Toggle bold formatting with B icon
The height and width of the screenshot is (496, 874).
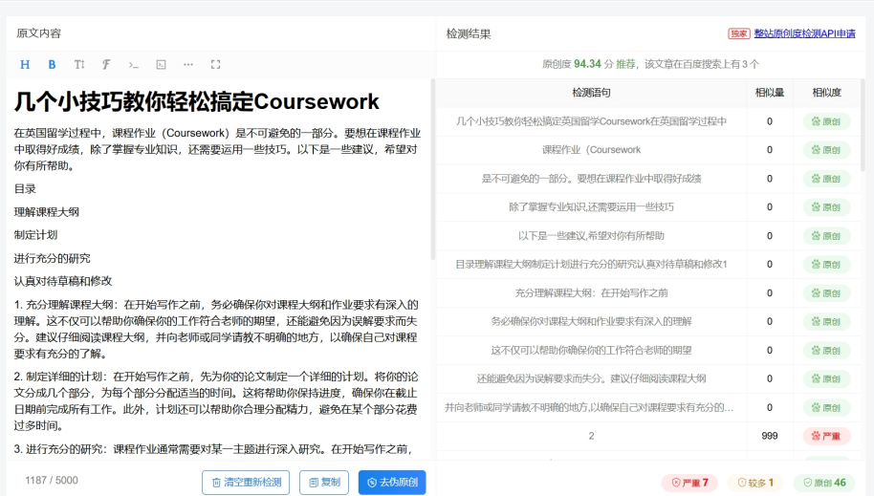[52, 65]
